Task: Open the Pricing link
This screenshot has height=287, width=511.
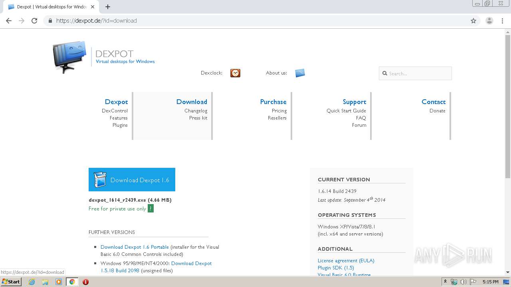Action: 279,111
